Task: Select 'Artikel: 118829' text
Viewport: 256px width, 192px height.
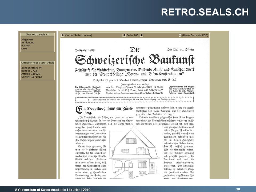Action: tap(31, 74)
